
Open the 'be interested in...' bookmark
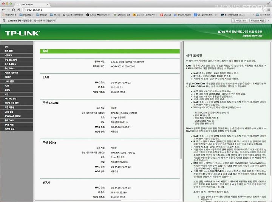pyautogui.click(x=232, y=15)
